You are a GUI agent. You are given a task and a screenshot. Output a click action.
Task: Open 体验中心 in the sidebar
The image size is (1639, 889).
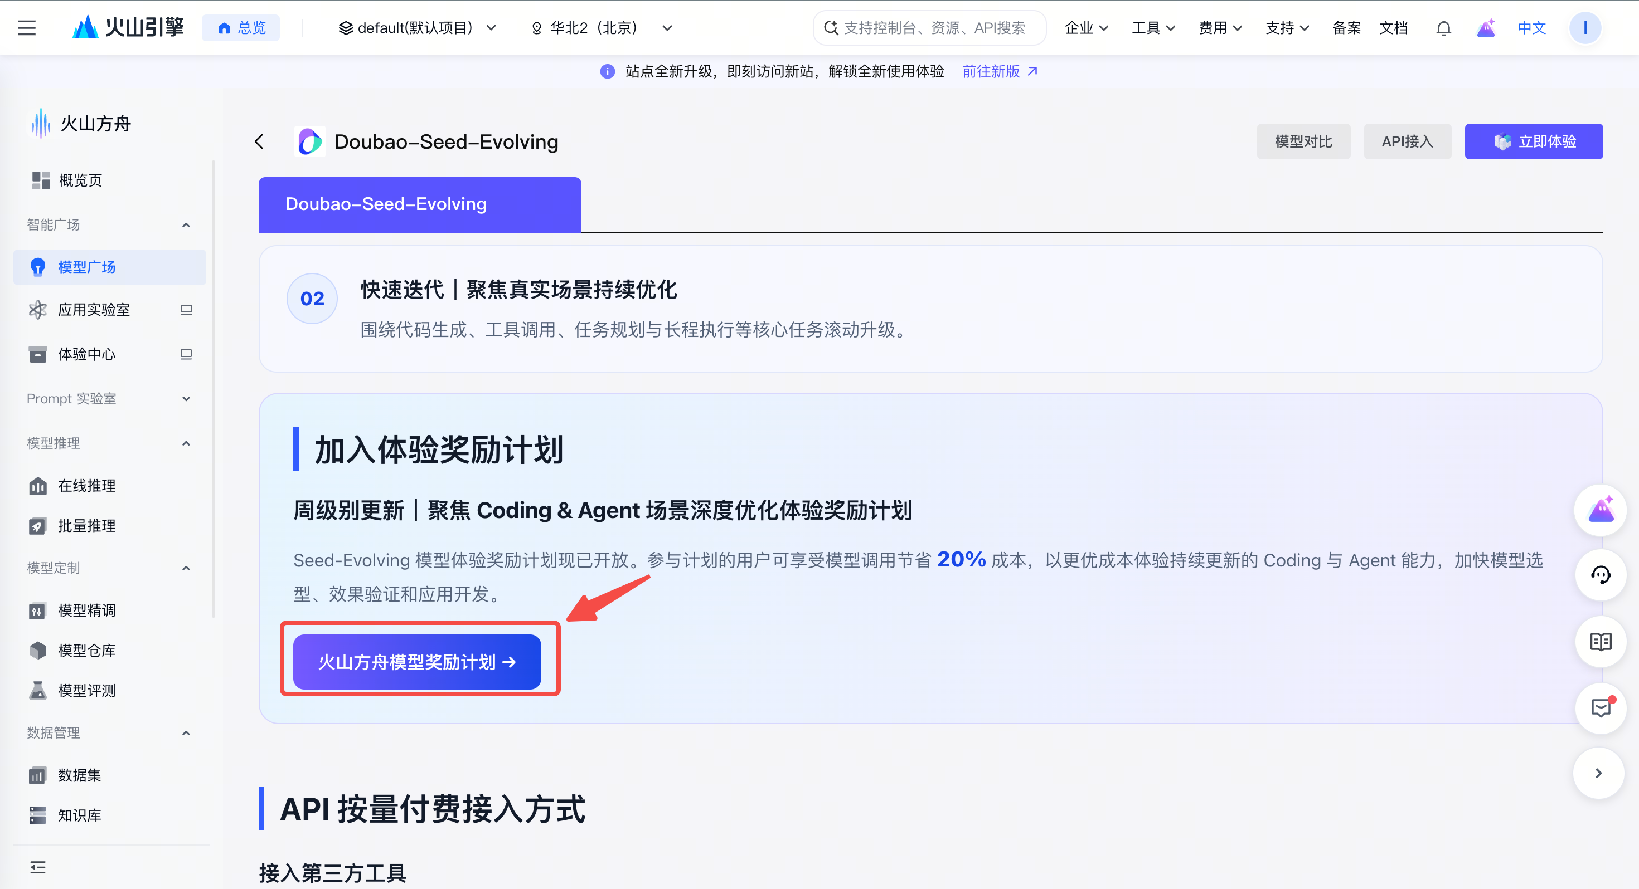[109, 354]
